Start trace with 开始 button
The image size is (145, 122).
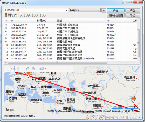[x=116, y=10]
